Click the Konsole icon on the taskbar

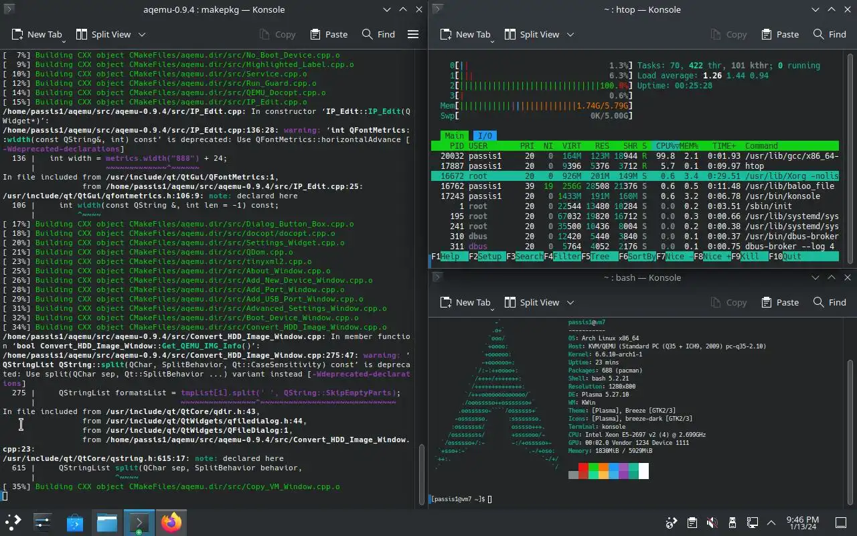pyautogui.click(x=139, y=522)
